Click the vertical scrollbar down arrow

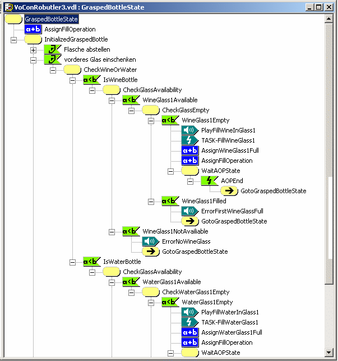(330, 352)
